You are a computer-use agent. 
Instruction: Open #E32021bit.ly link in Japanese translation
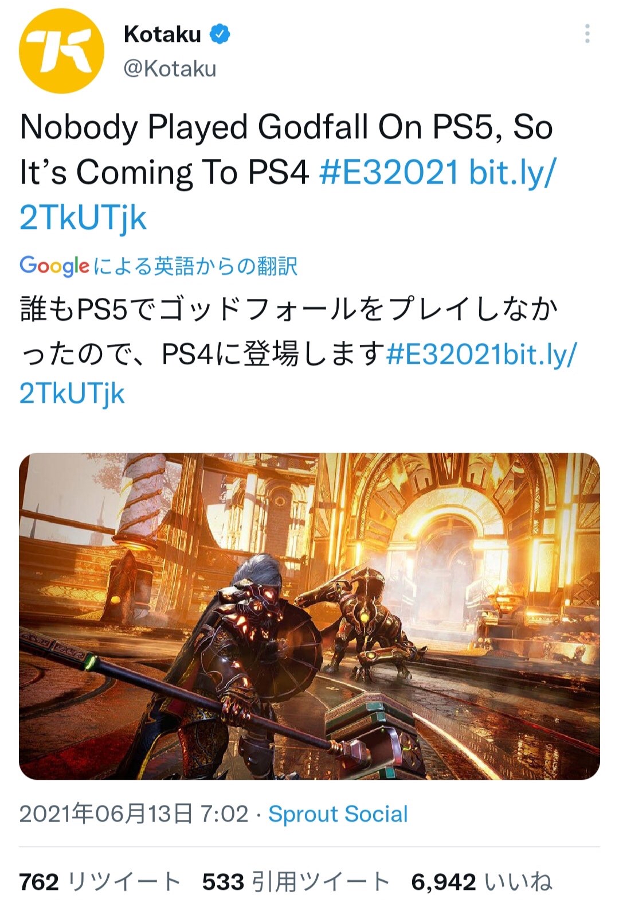click(482, 354)
